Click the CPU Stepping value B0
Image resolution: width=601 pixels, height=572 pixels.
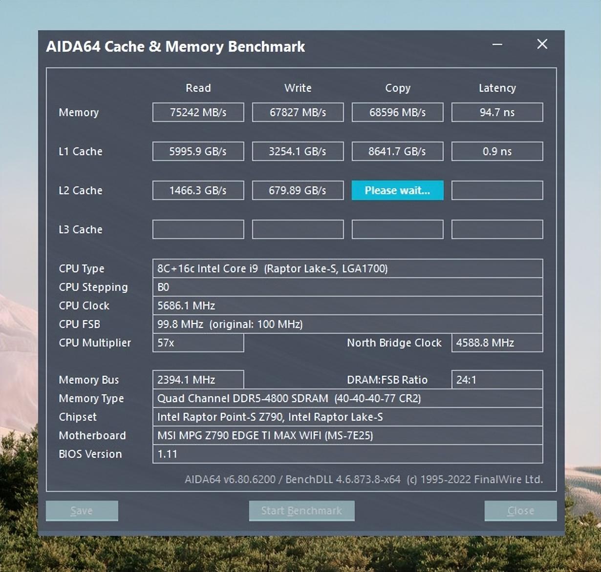click(x=347, y=287)
